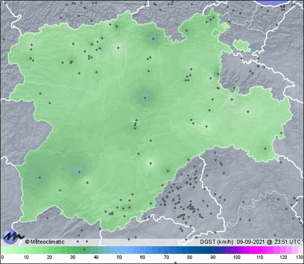Viewport: 304px width, 264px height.
Task: Click the 0 label on the scale
Action: [3, 257]
